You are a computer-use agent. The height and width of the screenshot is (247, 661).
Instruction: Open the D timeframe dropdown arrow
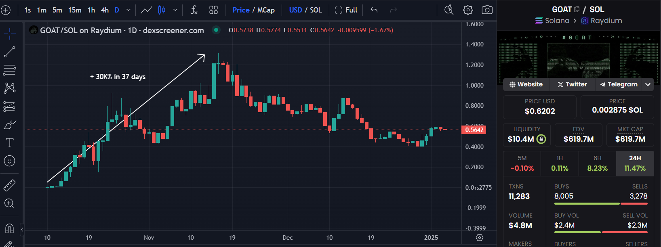[x=128, y=10]
